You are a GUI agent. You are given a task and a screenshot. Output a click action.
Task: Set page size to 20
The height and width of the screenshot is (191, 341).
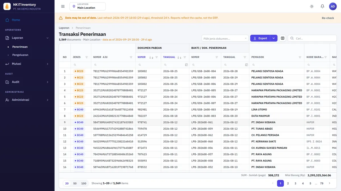pyautogui.click(x=67, y=183)
